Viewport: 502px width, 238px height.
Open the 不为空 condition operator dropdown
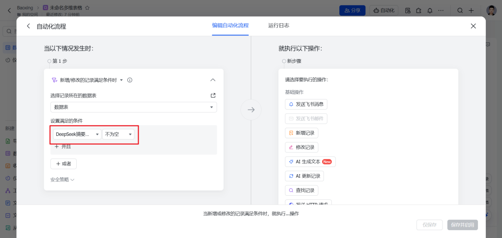119,134
